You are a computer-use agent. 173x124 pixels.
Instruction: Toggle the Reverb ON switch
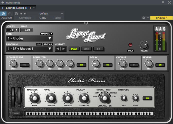click(160, 65)
